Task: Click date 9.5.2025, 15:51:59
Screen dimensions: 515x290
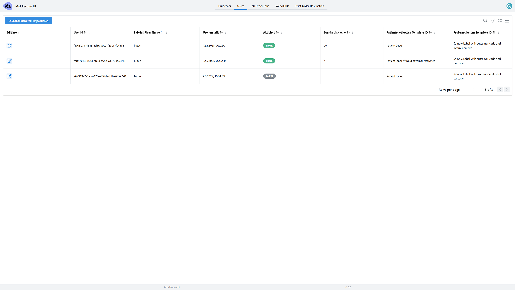Action: pyautogui.click(x=214, y=76)
